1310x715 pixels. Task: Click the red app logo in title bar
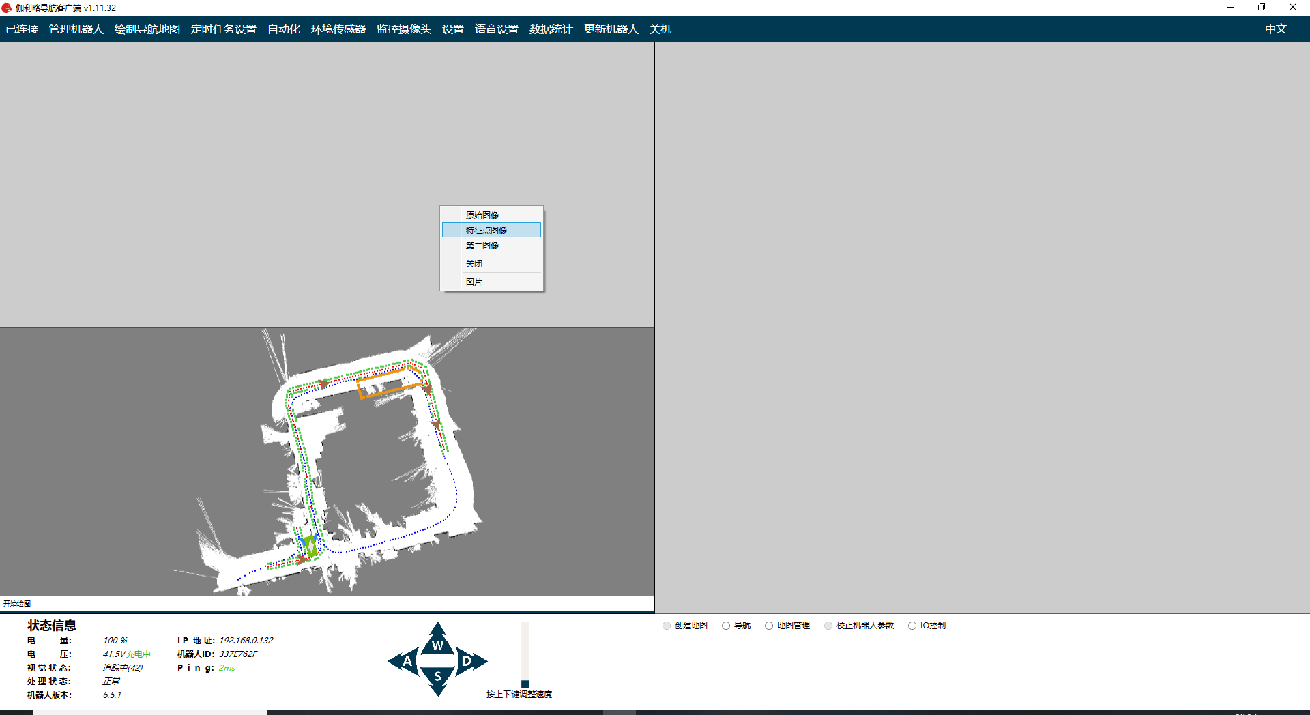[x=7, y=8]
